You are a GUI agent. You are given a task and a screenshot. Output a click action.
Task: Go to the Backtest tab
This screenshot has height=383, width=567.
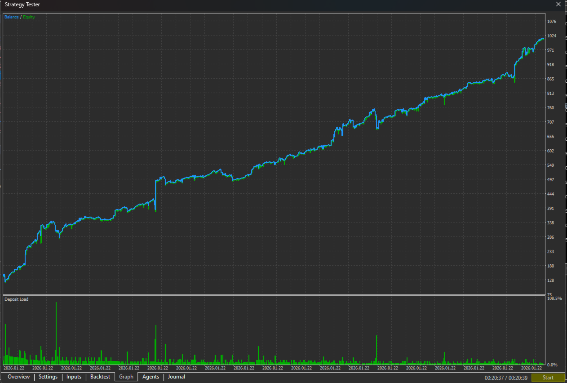pyautogui.click(x=100, y=377)
